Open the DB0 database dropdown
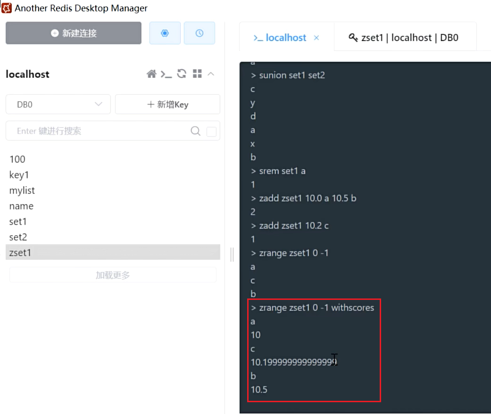This screenshot has height=414, width=491. pos(58,104)
